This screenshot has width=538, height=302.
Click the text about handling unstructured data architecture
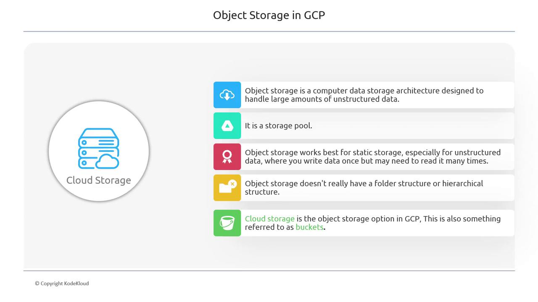(364, 95)
